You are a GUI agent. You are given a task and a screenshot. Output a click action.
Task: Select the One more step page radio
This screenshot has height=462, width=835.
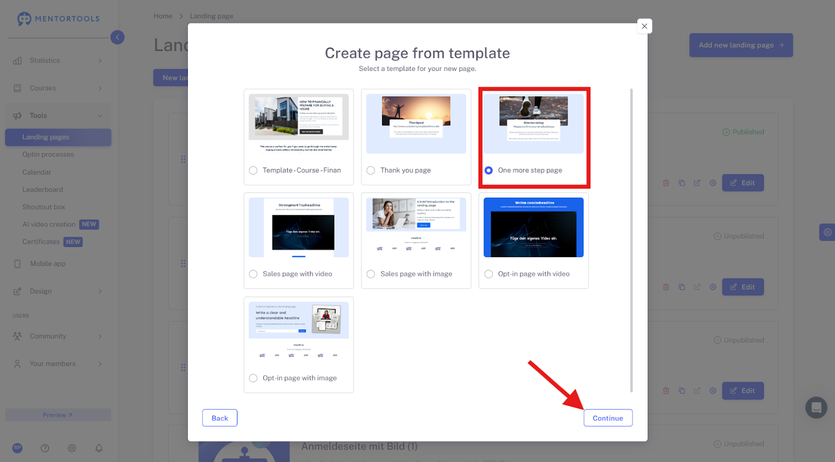point(488,171)
